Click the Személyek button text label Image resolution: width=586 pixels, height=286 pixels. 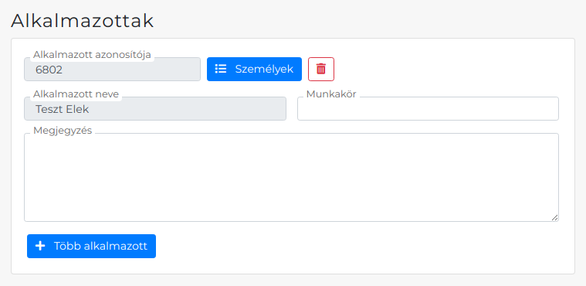point(264,70)
